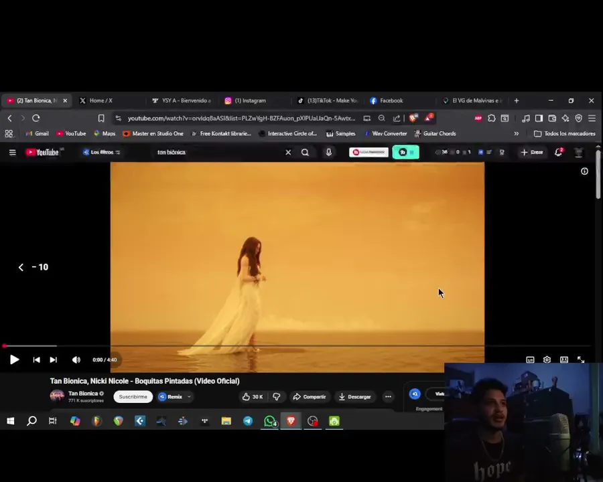Image resolution: width=603 pixels, height=482 pixels.
Task: Click the youtube.com address bar
Action: (241, 118)
